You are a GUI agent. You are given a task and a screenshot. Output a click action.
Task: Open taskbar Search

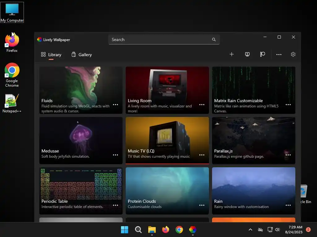click(138, 230)
